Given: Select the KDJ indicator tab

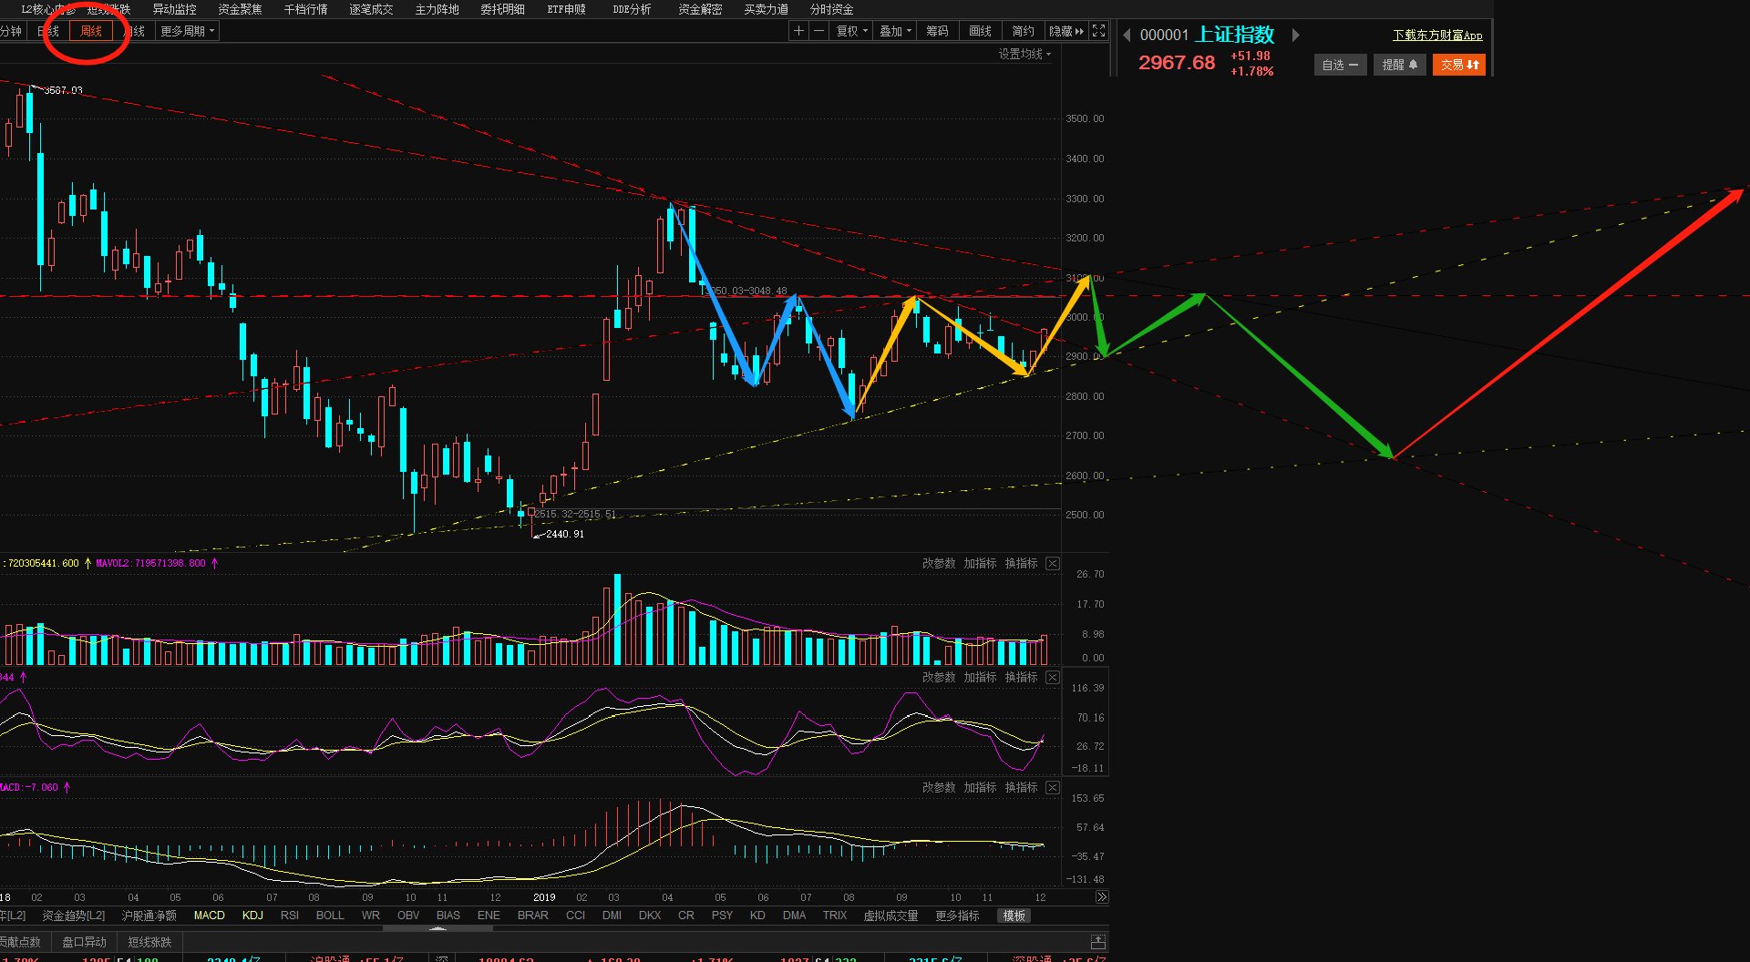Looking at the screenshot, I should (x=252, y=916).
